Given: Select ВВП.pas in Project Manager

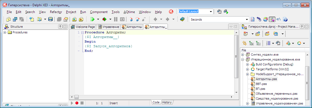Looking at the screenshot, I should 261,84.
